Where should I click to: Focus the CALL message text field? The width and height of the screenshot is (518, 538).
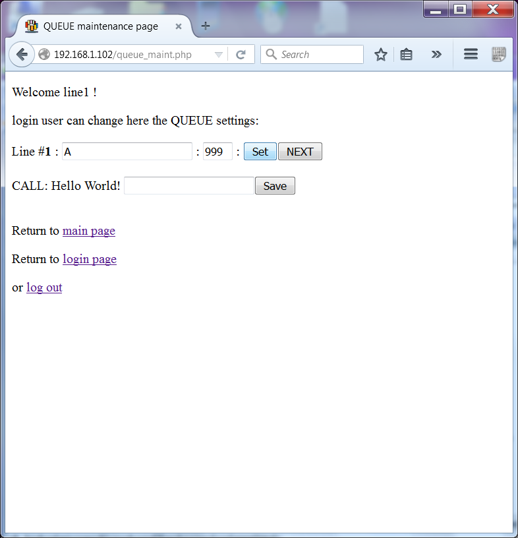click(188, 186)
